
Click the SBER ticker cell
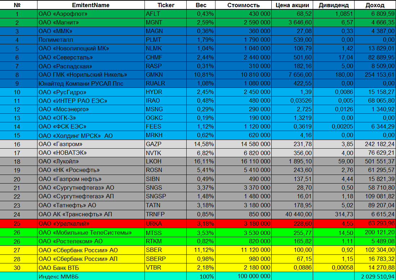(x=166, y=250)
